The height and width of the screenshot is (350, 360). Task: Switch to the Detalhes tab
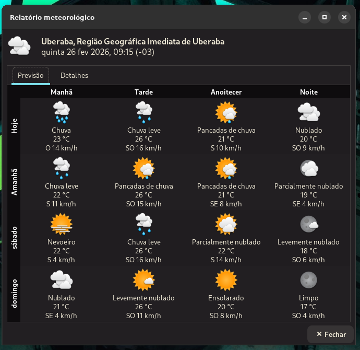[74, 75]
